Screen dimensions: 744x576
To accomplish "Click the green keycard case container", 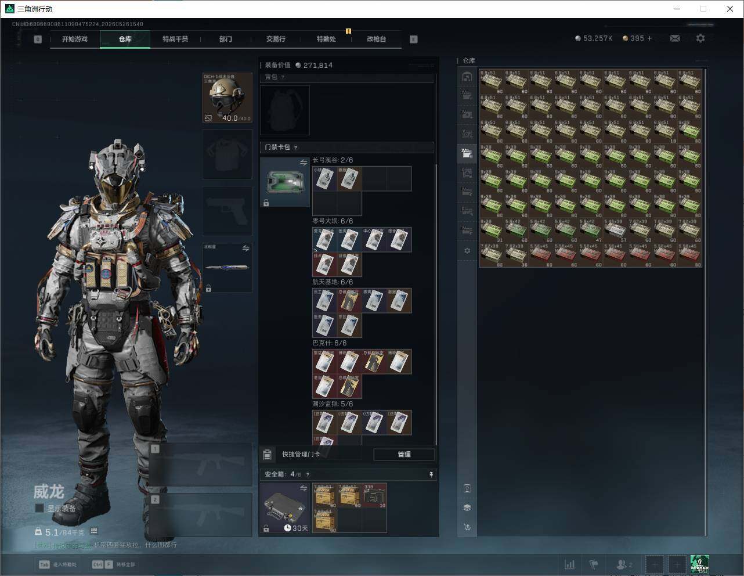I will (x=285, y=182).
